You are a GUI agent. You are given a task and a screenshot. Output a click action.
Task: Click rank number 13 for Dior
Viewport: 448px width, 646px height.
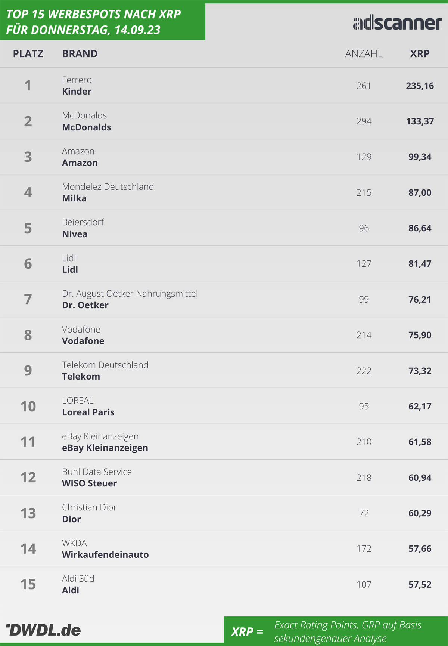[x=28, y=513]
